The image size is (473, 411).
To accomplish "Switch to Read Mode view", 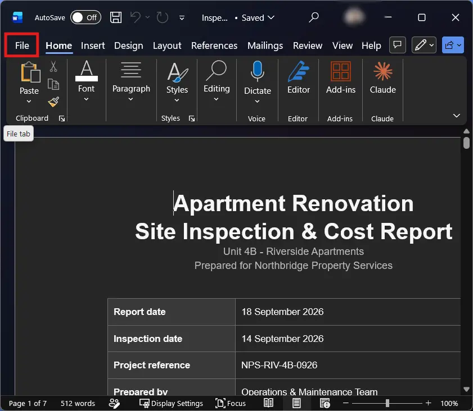I will click(268, 403).
